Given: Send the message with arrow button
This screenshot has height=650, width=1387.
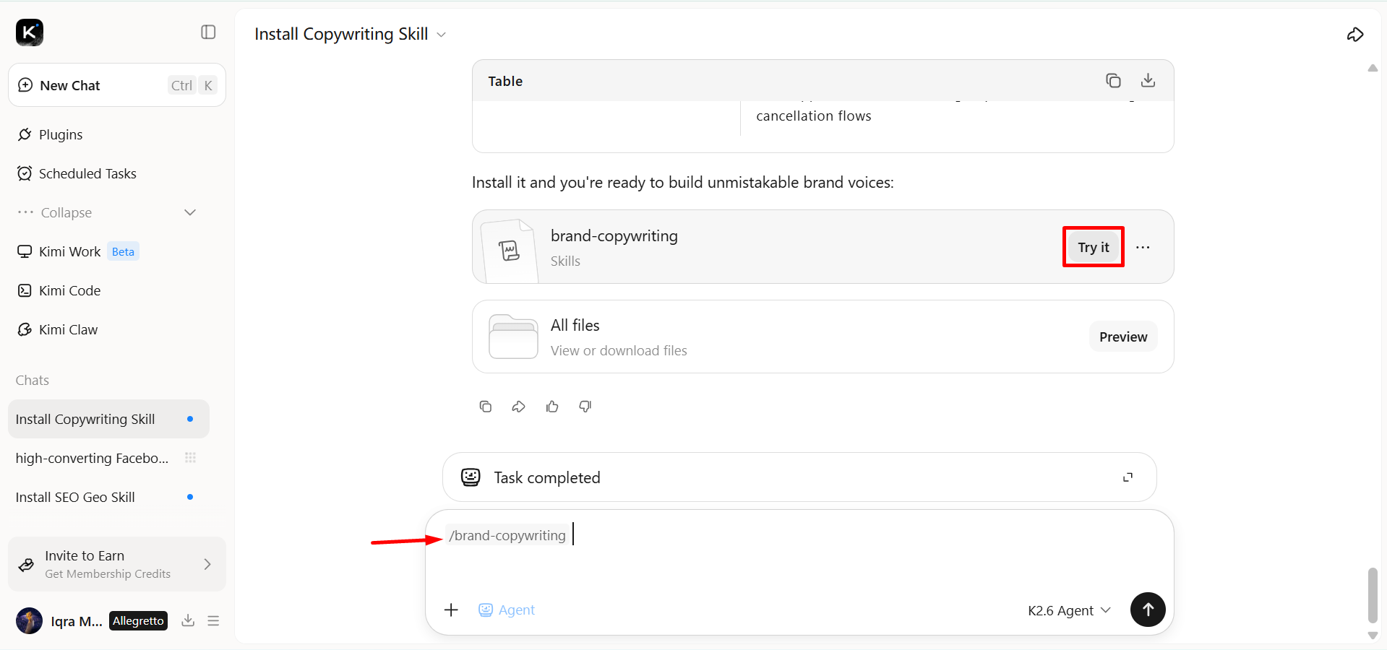Looking at the screenshot, I should pos(1148,610).
